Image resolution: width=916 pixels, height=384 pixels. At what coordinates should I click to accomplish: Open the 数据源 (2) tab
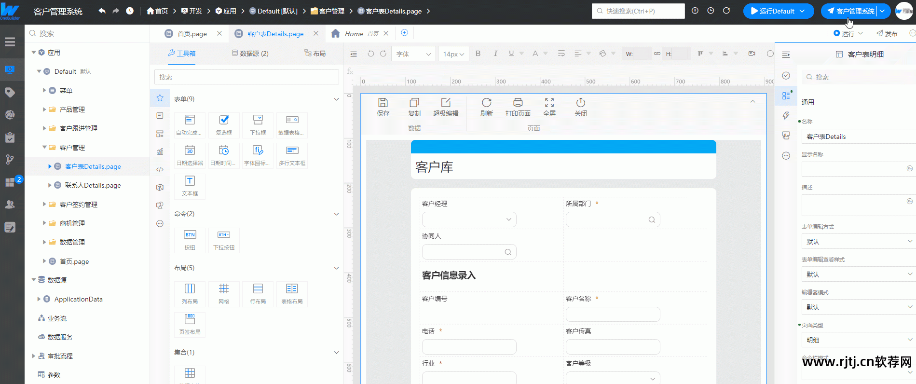pyautogui.click(x=250, y=54)
